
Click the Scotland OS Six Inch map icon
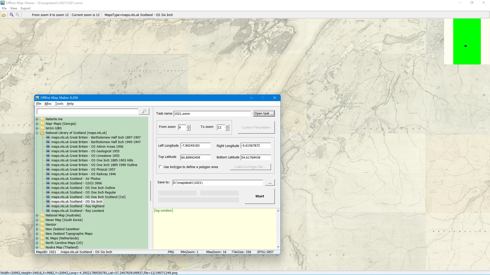click(48, 201)
